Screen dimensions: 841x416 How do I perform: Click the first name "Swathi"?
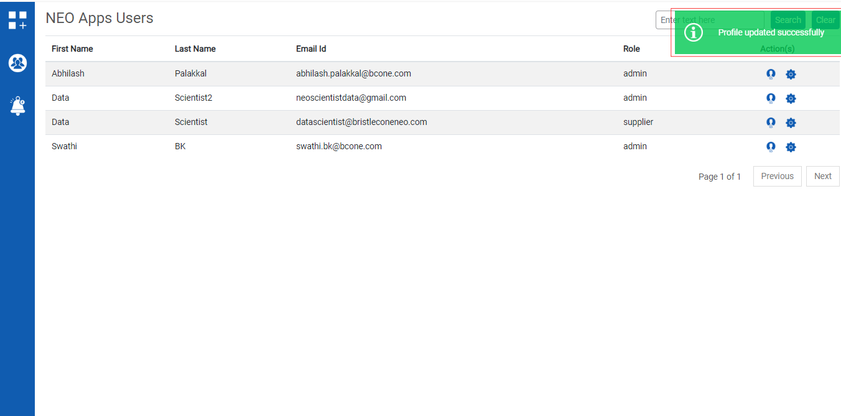click(64, 146)
